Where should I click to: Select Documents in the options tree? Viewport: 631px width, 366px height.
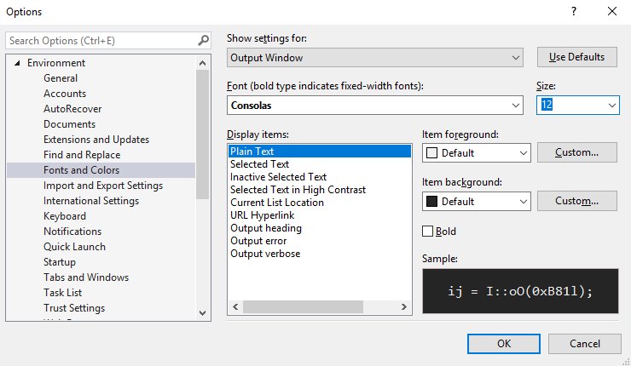69,124
